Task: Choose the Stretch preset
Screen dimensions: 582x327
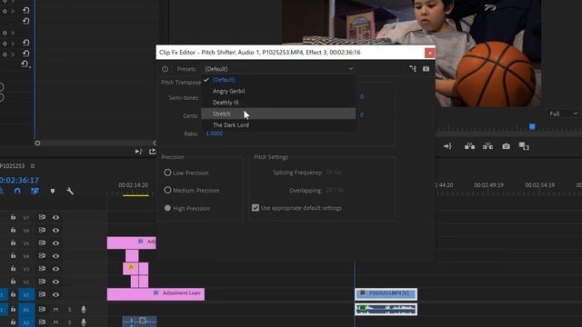Action: [278, 114]
